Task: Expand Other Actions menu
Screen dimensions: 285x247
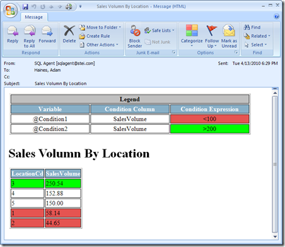Action: tap(99, 45)
